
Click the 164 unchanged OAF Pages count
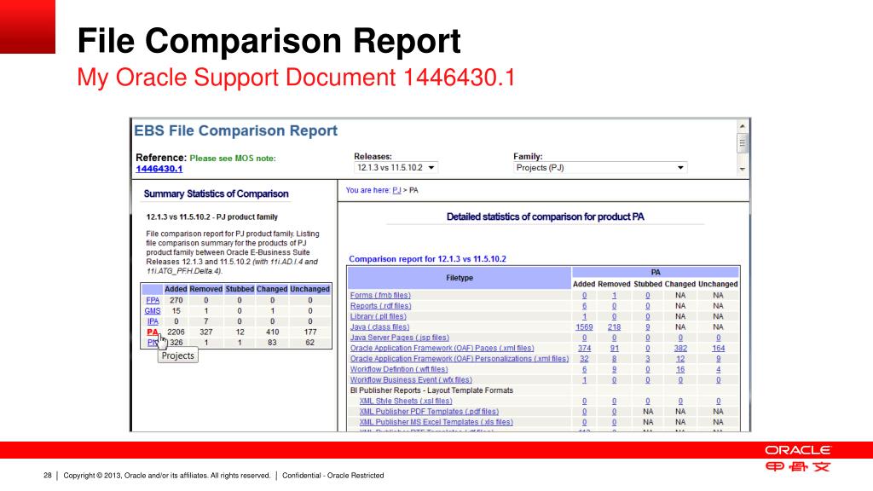pyautogui.click(x=718, y=348)
